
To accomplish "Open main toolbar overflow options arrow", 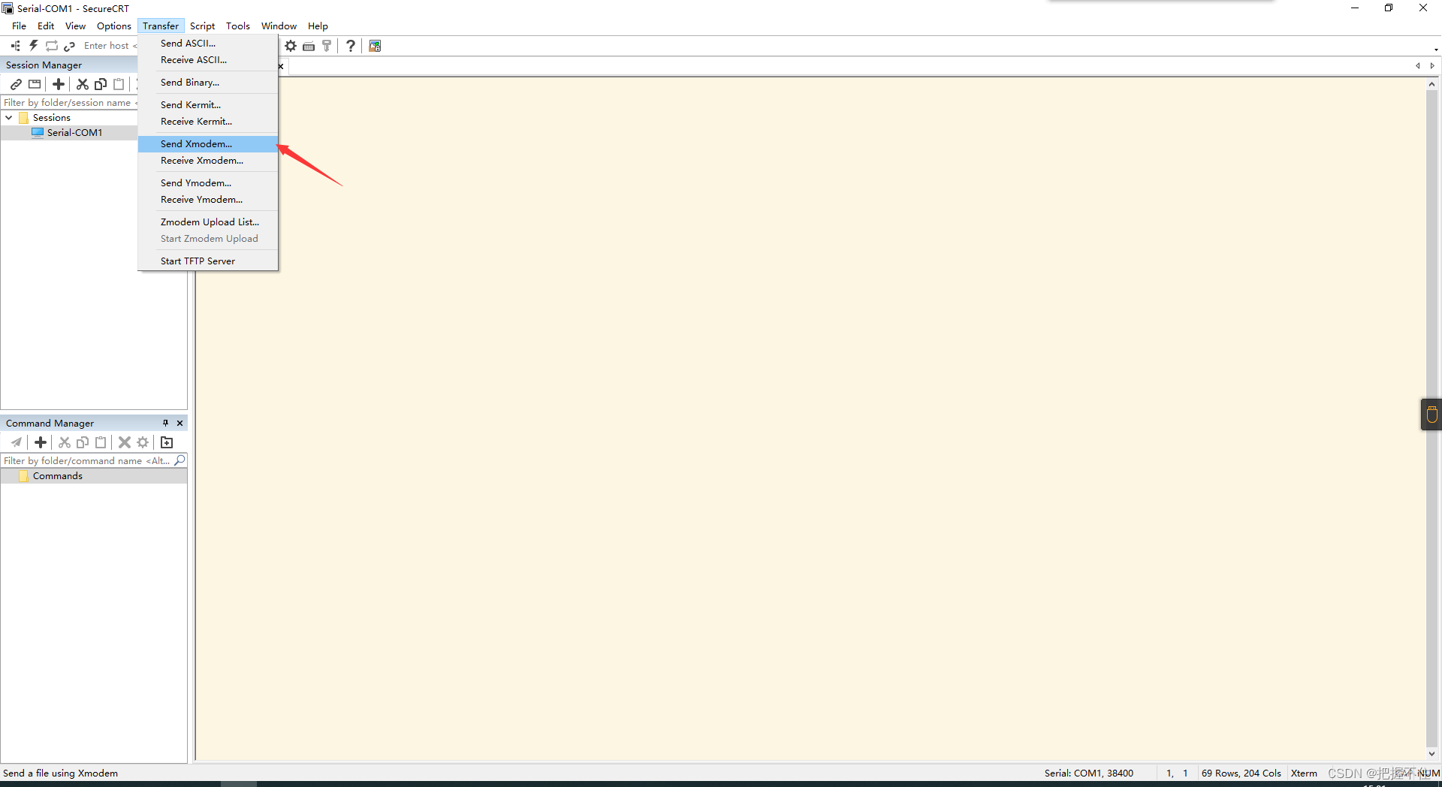I will coord(1436,50).
